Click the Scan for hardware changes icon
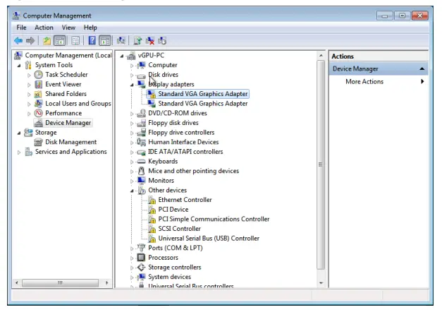 (x=121, y=41)
